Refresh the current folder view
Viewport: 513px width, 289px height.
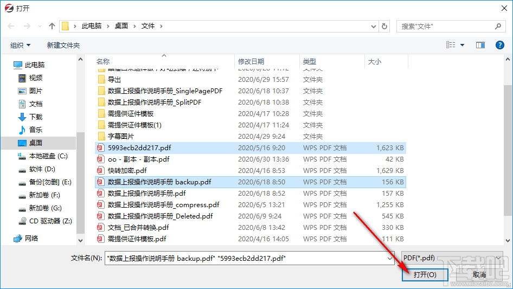(384, 26)
